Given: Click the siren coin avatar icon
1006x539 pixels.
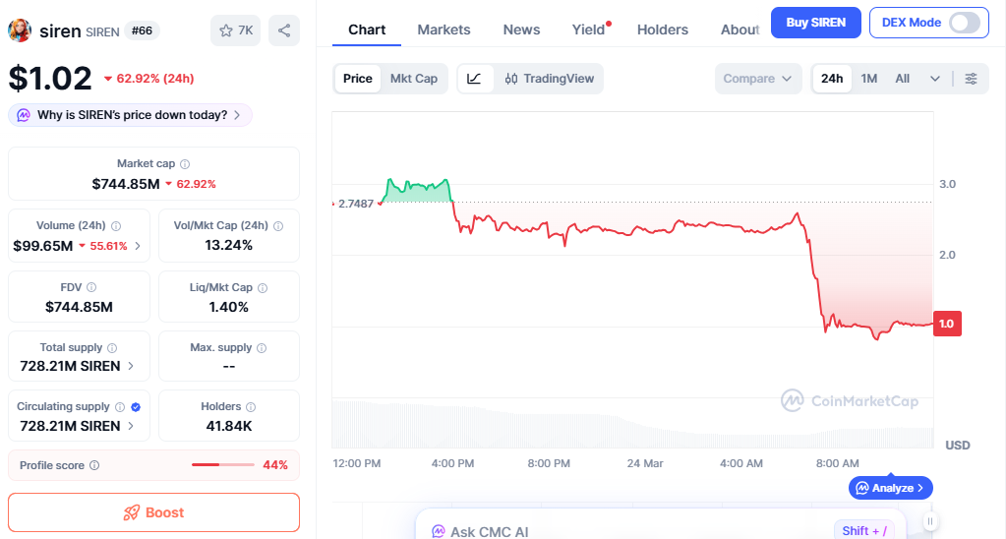Looking at the screenshot, I should 20,30.
